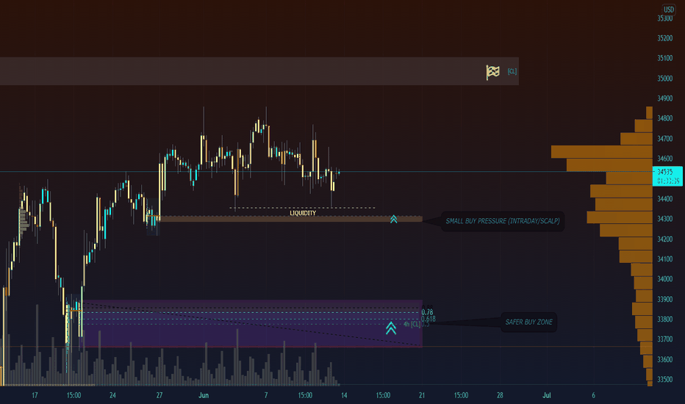Click the 35100 price axis label
685x404 pixels.
(x=665, y=58)
